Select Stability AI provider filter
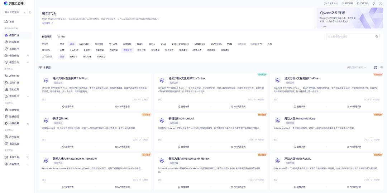This screenshot has height=193, width=387. point(257,44)
